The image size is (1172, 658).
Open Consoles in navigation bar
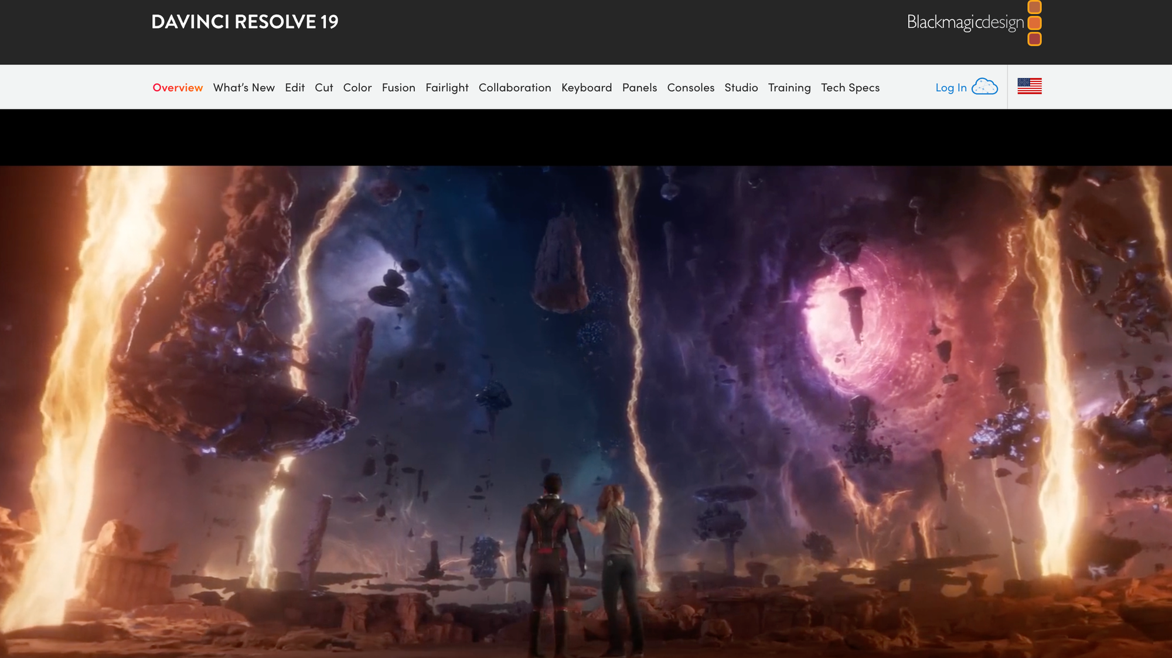coord(691,88)
